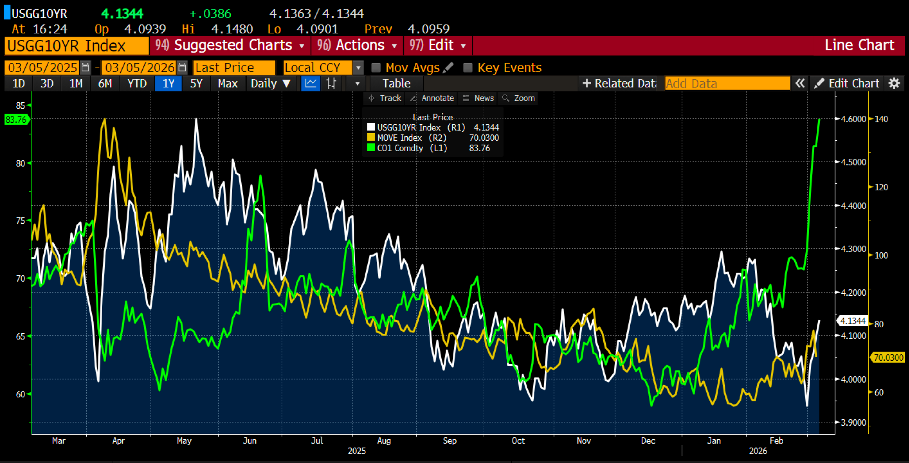Open the Zoom magnifier tool
The height and width of the screenshot is (463, 909).
[x=519, y=98]
